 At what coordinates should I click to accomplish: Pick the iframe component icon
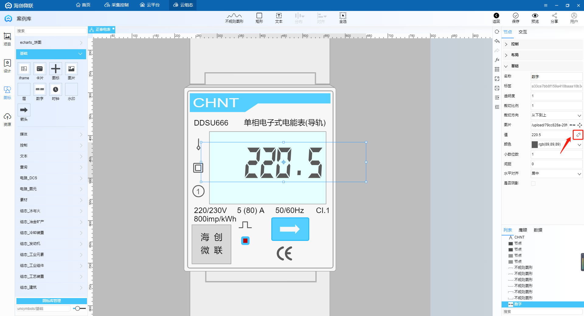pyautogui.click(x=24, y=69)
